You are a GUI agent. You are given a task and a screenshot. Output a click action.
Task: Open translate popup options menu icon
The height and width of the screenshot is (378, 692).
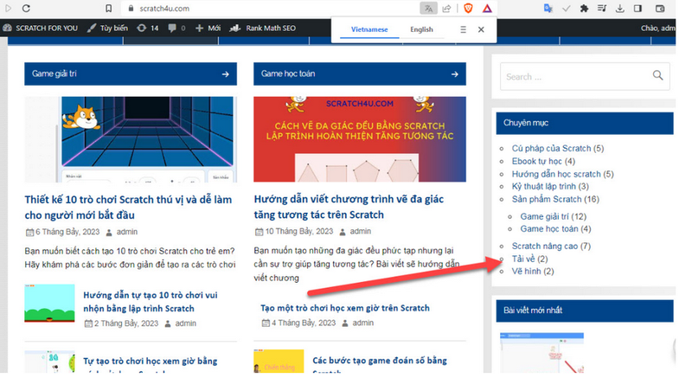[463, 29]
